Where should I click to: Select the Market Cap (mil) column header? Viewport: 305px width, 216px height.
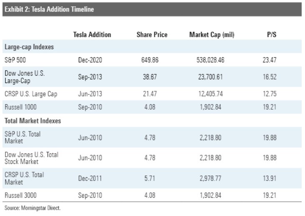pyautogui.click(x=212, y=35)
